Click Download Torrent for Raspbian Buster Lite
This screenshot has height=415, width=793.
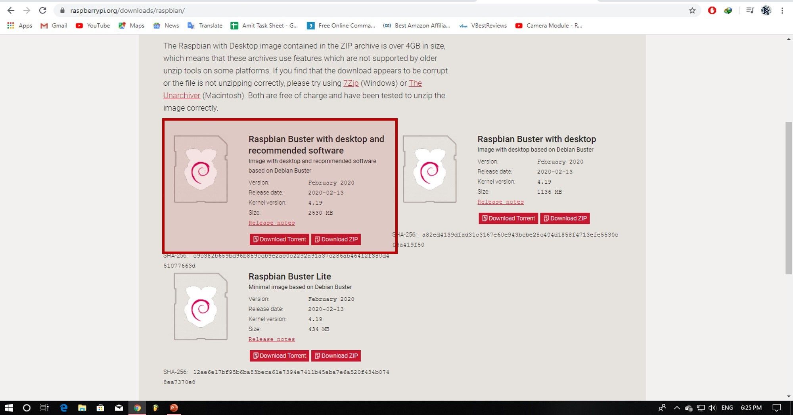pos(279,355)
